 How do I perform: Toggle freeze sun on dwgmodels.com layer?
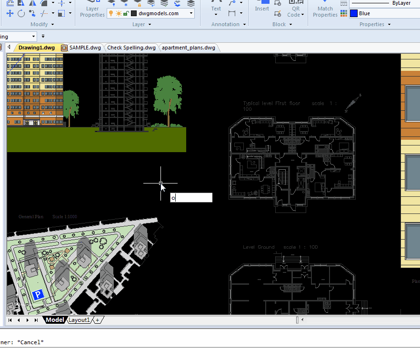coord(119,13)
